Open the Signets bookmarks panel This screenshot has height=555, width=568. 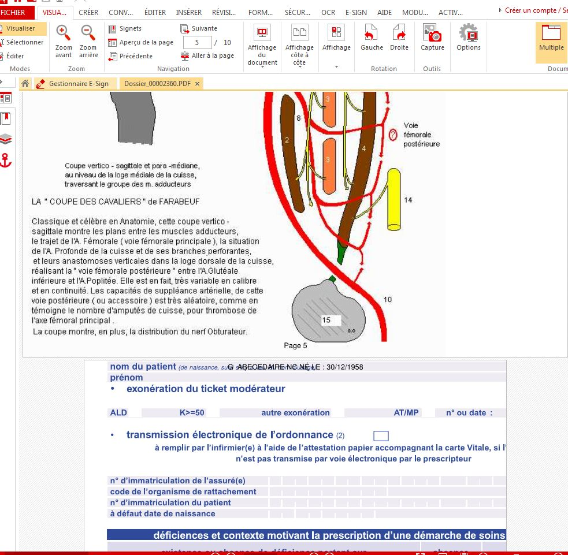[x=125, y=28]
